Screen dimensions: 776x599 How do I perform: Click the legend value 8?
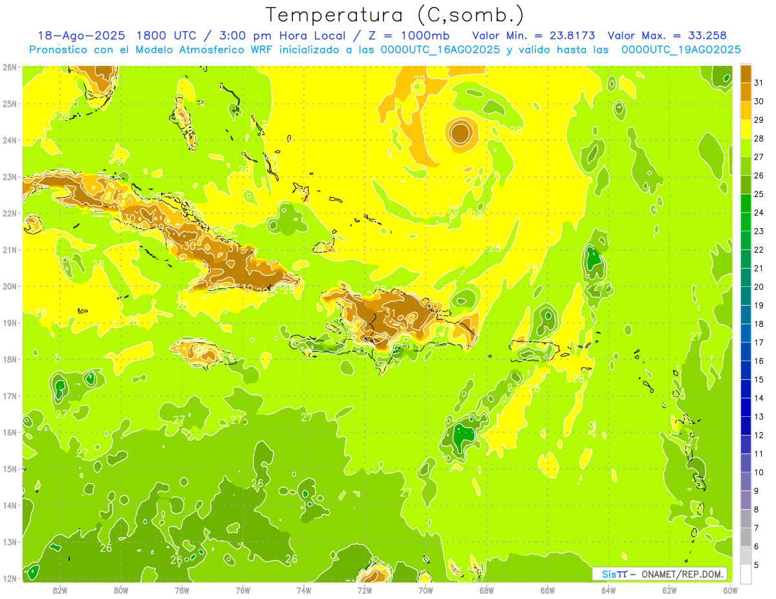[757, 509]
